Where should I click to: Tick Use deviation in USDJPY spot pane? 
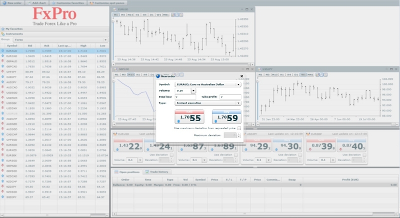pos(300,155)
